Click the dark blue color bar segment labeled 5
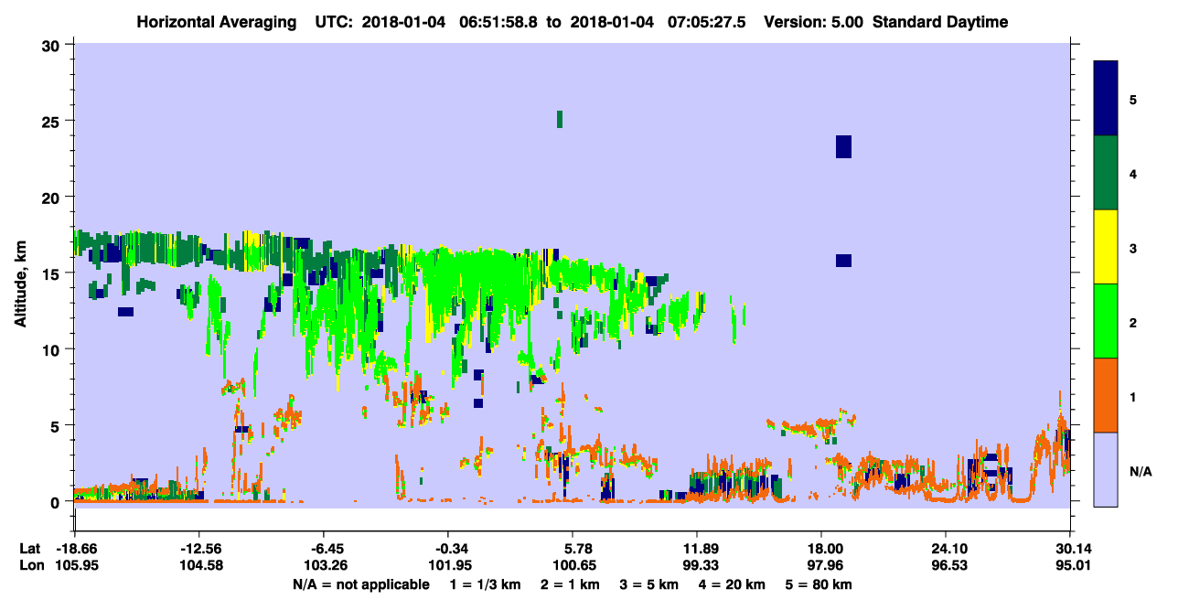 pos(1106,98)
